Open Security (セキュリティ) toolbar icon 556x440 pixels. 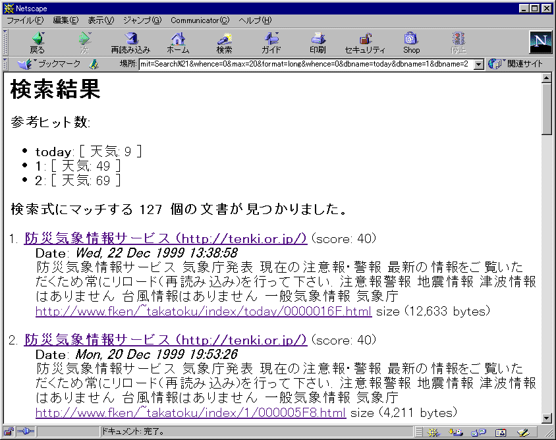pyautogui.click(x=364, y=43)
